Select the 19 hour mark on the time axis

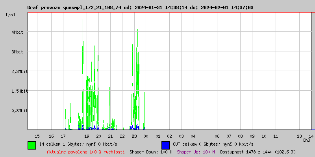click(x=87, y=136)
